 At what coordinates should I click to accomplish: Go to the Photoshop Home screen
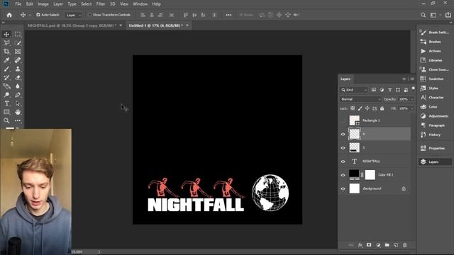pos(9,15)
